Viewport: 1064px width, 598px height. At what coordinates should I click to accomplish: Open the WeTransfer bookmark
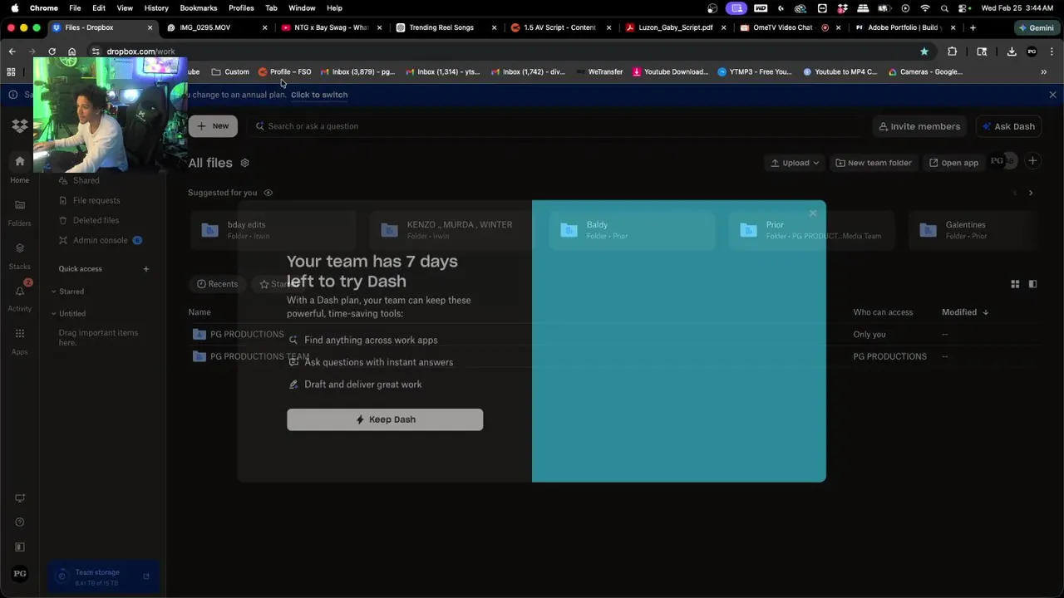click(599, 71)
